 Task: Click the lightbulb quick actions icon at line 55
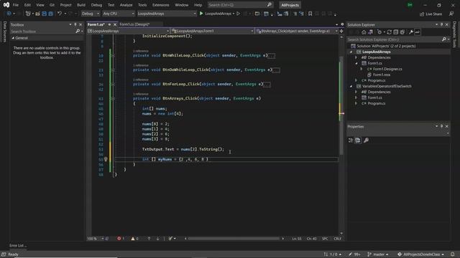(x=106, y=159)
